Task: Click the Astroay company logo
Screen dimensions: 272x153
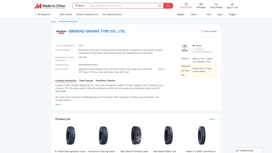Action: click(61, 32)
